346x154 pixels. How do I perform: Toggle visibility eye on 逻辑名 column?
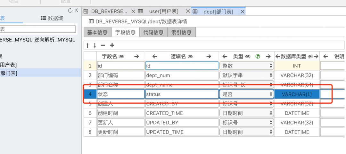tap(190, 57)
